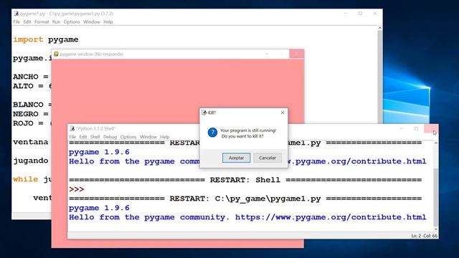459x258 pixels.
Task: Click 'Your program is still running!' message
Action: pyautogui.click(x=248, y=130)
